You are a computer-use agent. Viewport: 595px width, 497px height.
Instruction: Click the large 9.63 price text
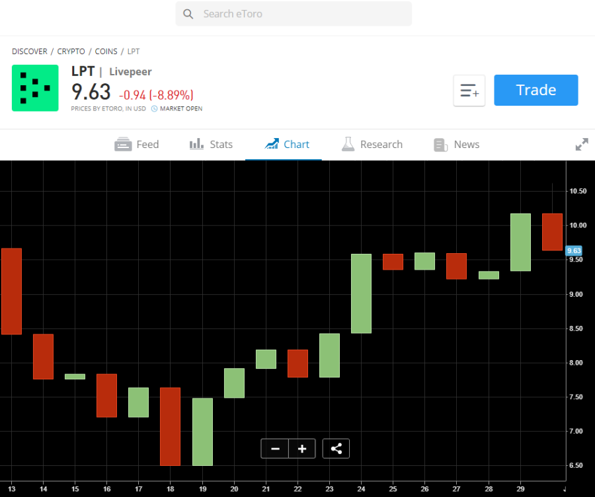click(x=91, y=92)
